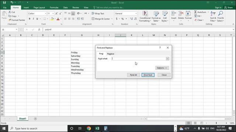Switch to the Page Layout tab
The image size is (236, 132).
click(39, 7)
